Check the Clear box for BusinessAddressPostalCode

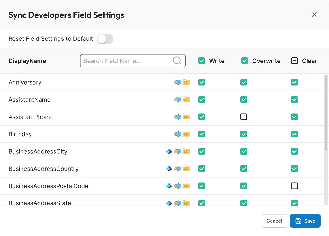pos(294,186)
